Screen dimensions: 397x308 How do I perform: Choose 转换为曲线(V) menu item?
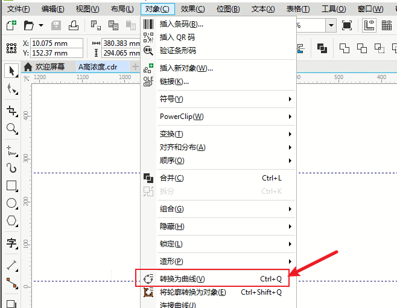[x=218, y=279]
